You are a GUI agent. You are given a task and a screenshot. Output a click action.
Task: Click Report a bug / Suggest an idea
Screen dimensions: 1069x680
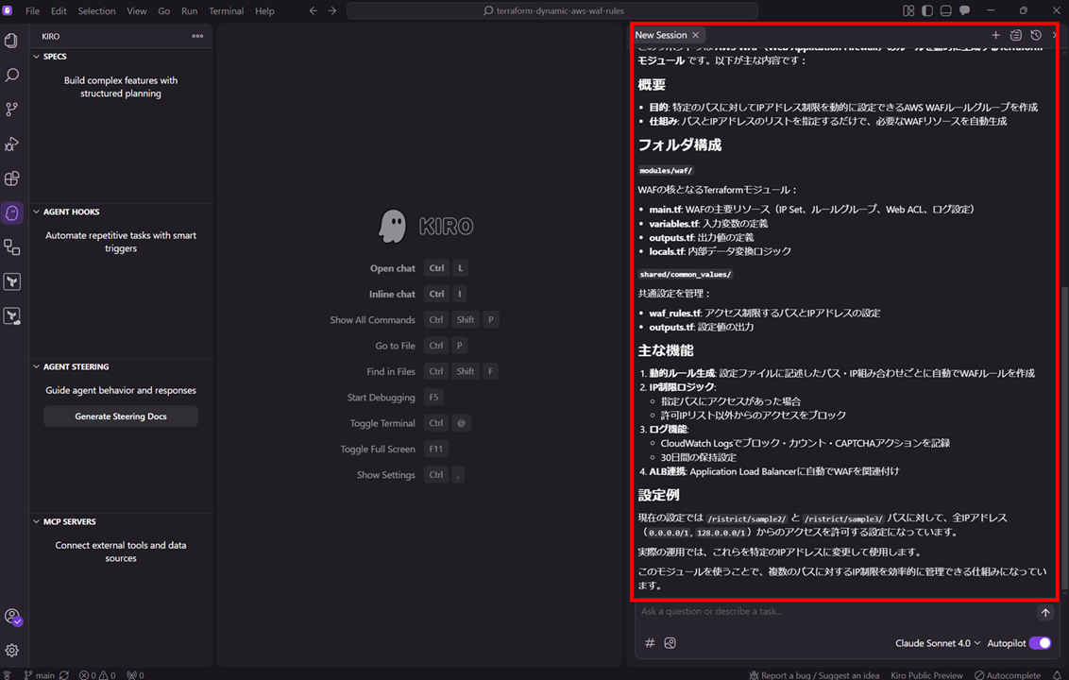coord(814,674)
